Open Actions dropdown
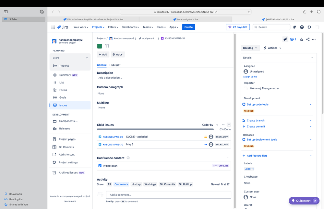This screenshot has height=209, width=324. [x=272, y=48]
